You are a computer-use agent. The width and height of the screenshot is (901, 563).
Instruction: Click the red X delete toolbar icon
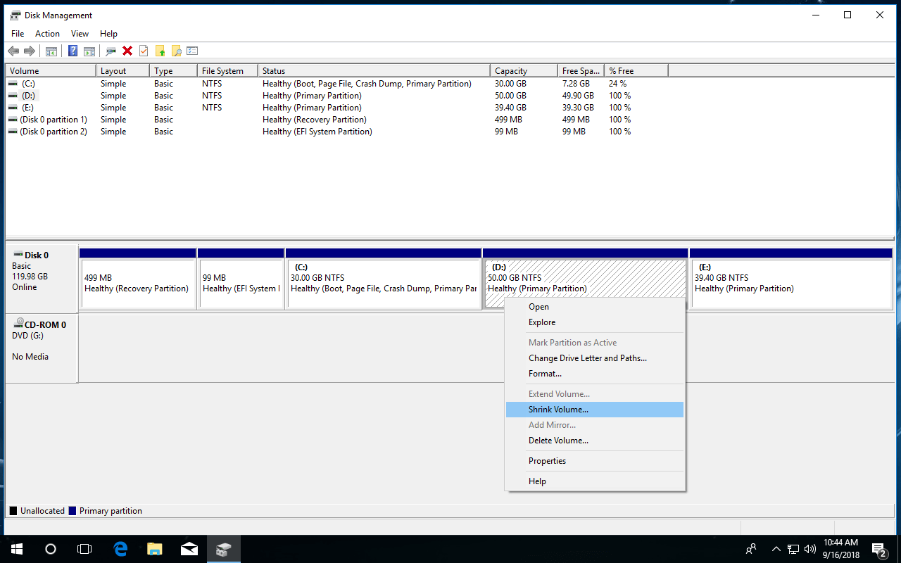(x=127, y=51)
